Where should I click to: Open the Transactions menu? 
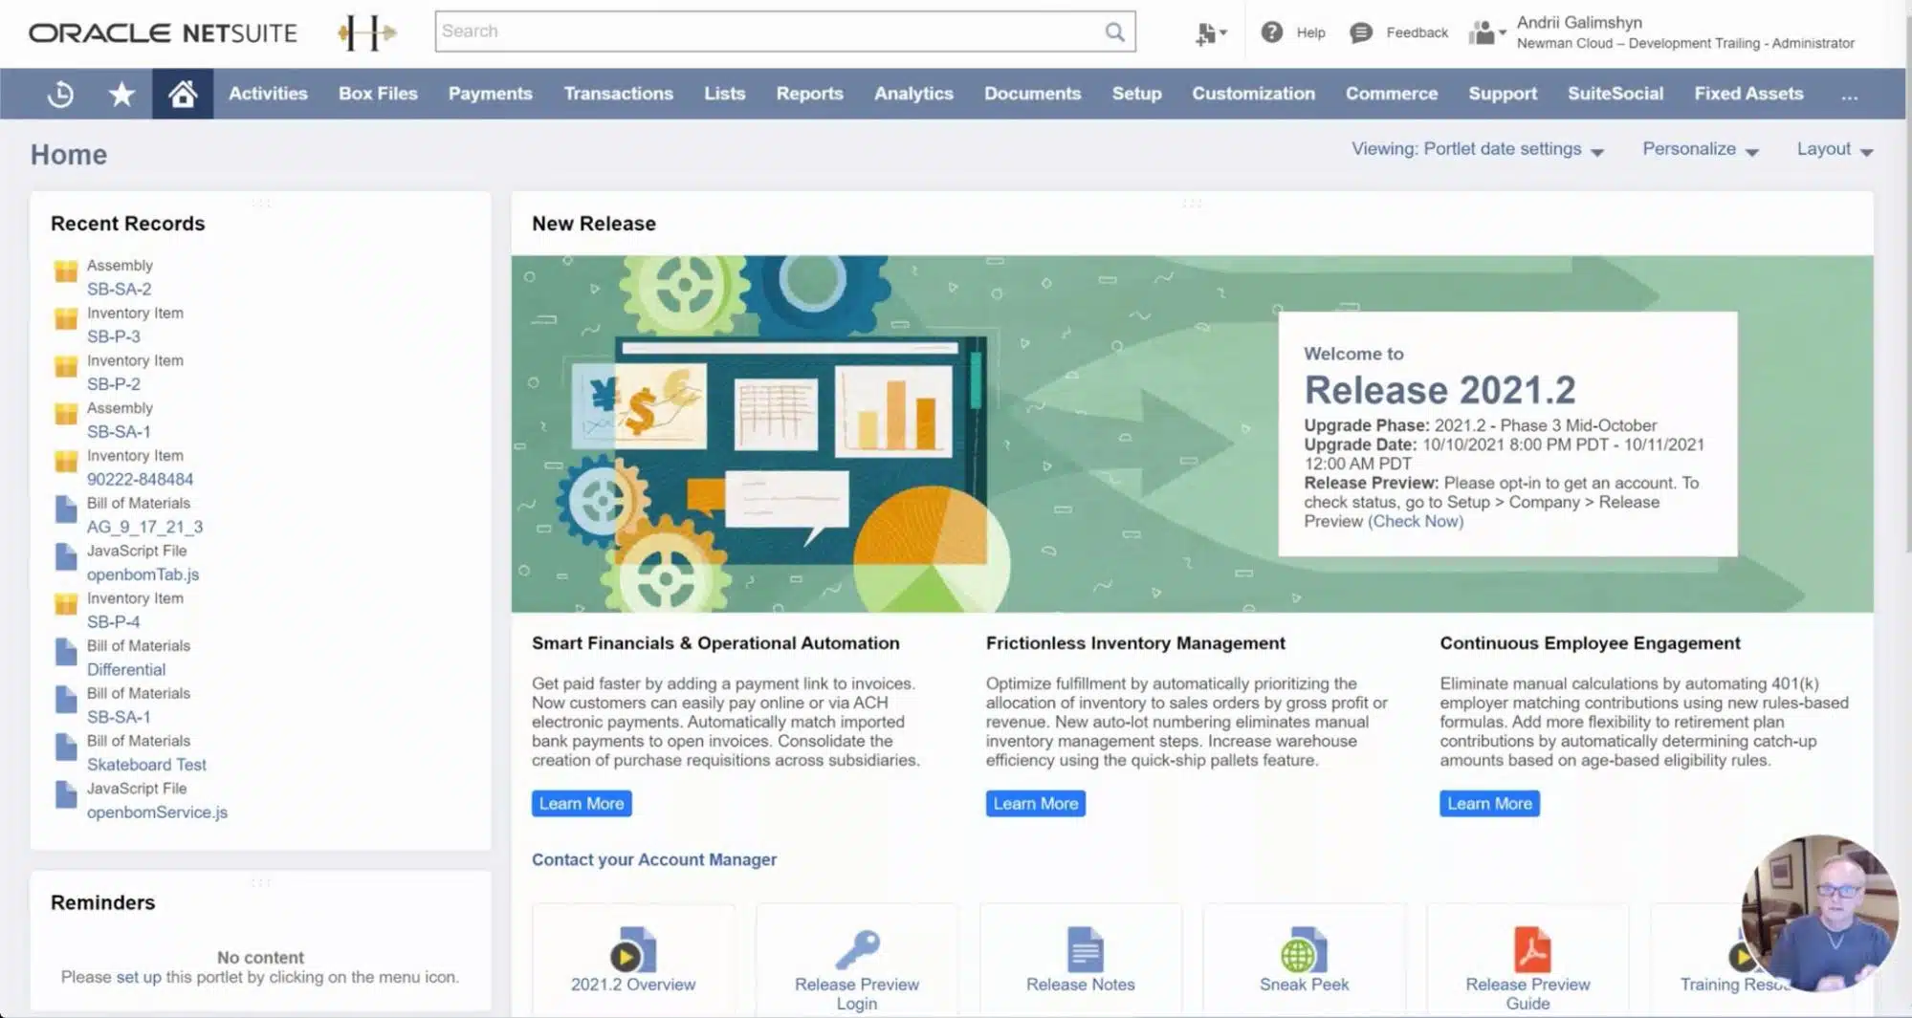coord(618,94)
